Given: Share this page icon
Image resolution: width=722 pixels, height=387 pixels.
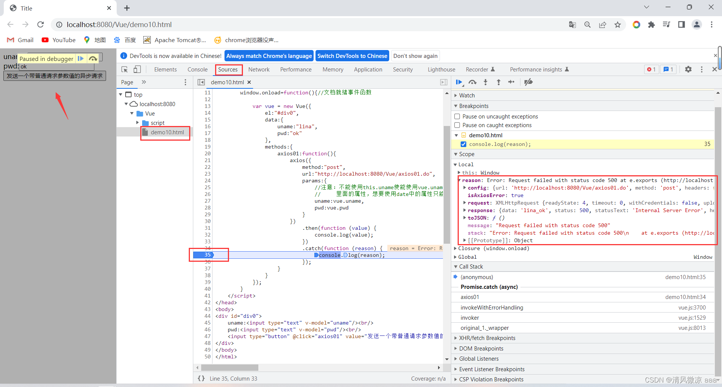Looking at the screenshot, I should pyautogui.click(x=602, y=24).
